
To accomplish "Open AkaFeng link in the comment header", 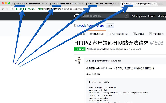I will coord(91,61).
